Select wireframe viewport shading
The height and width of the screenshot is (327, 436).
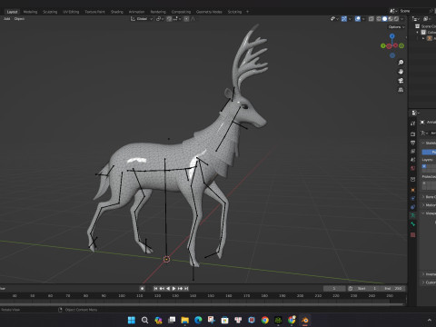379,19
